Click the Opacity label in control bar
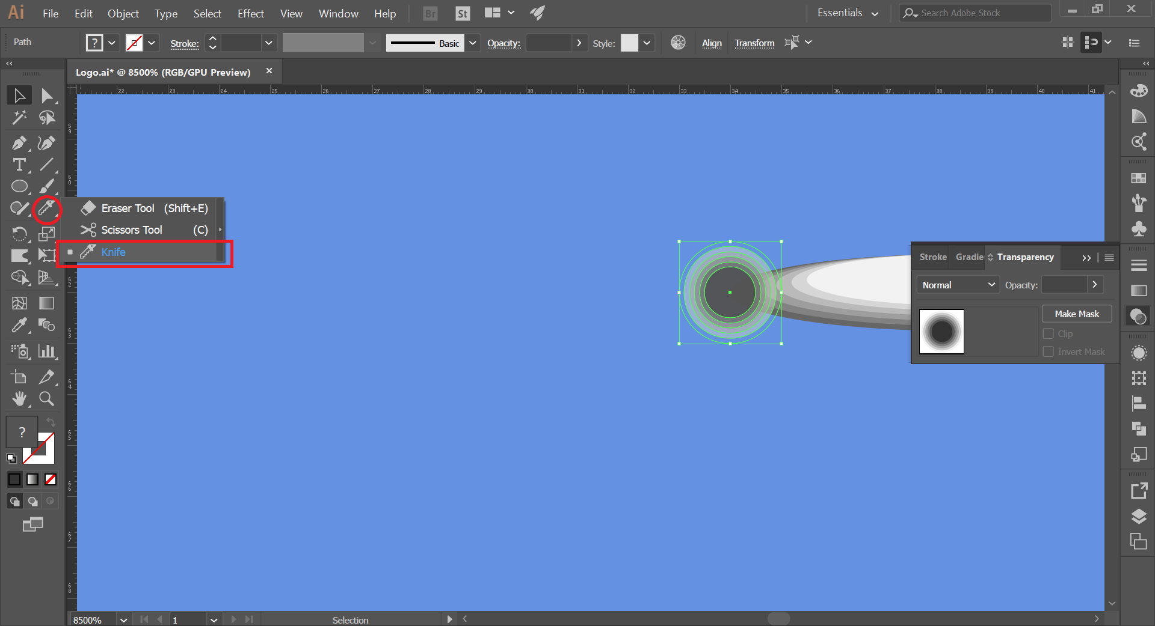 504,43
